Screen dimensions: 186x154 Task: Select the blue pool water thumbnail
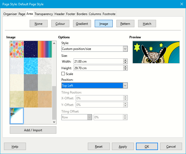click(30, 66)
